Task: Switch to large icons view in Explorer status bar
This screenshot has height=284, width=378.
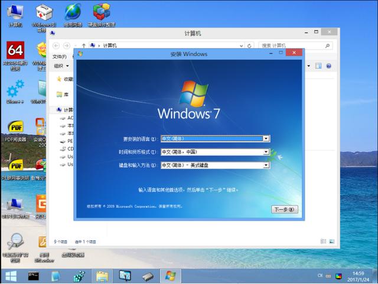Action: pyautogui.click(x=332, y=241)
